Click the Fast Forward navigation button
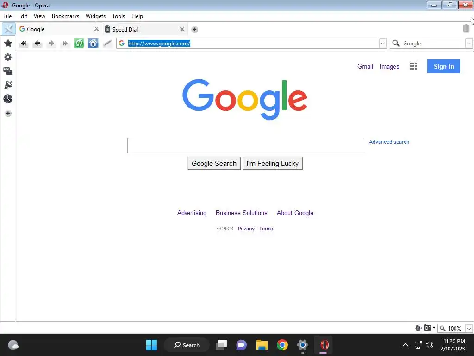Screen dimensions: 474x356 65,44
